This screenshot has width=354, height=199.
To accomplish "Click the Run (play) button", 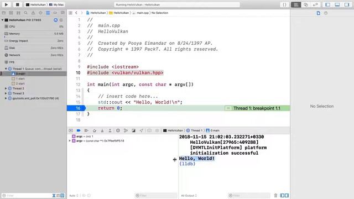I will [x=6, y=4].
